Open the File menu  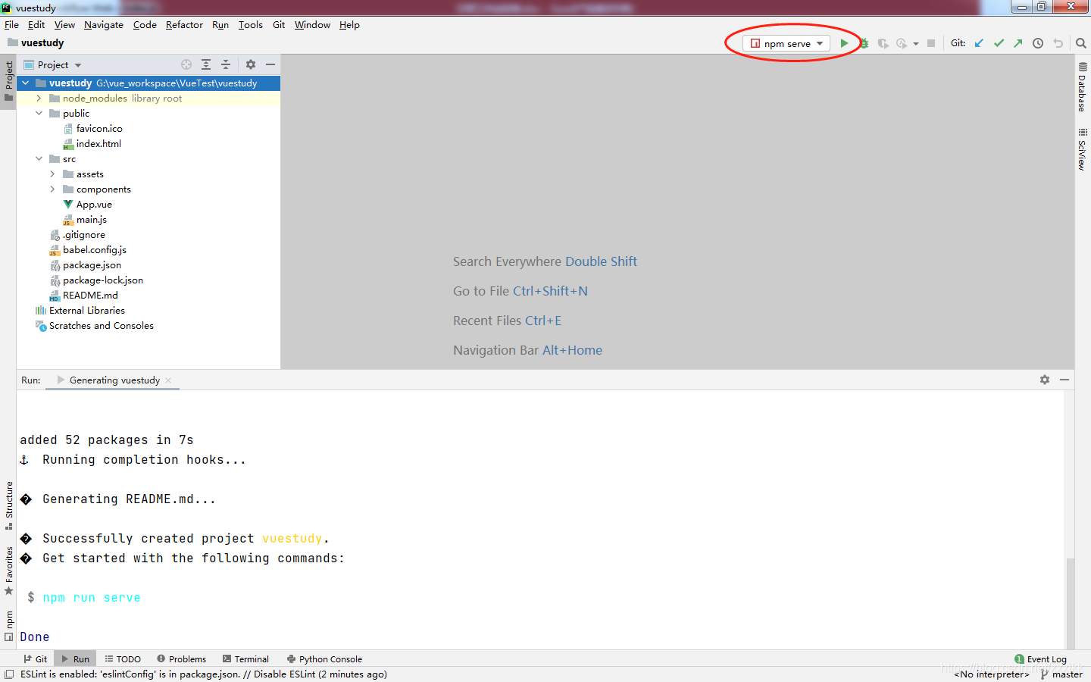tap(11, 25)
